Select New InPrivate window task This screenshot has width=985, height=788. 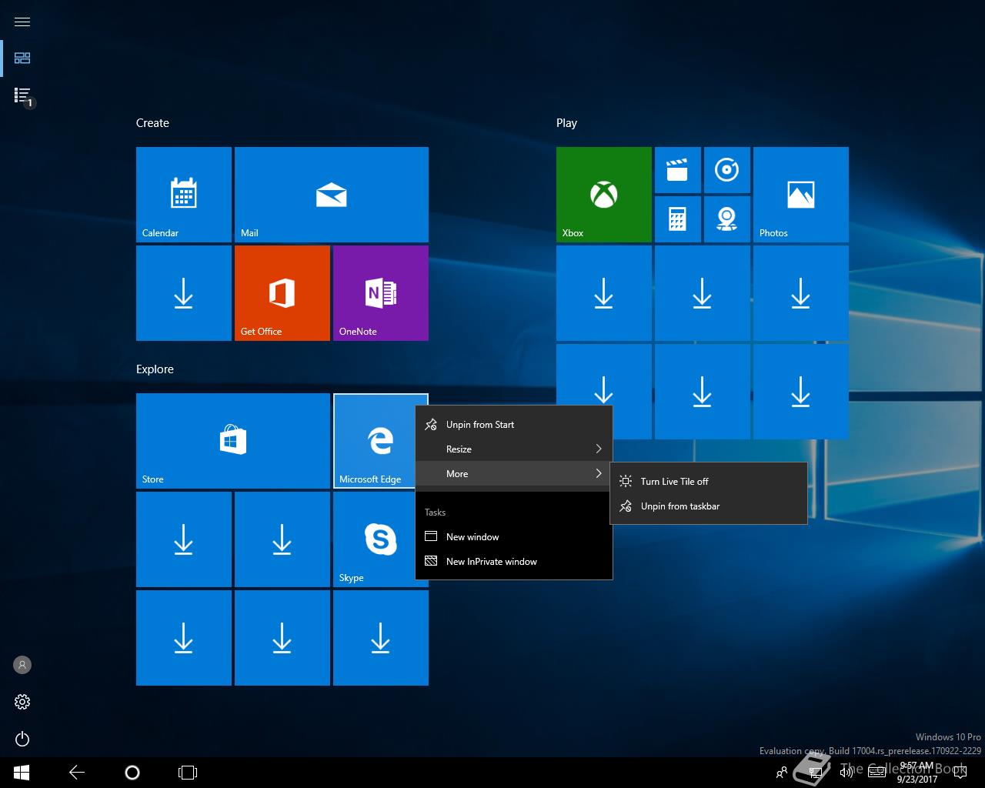(x=514, y=562)
